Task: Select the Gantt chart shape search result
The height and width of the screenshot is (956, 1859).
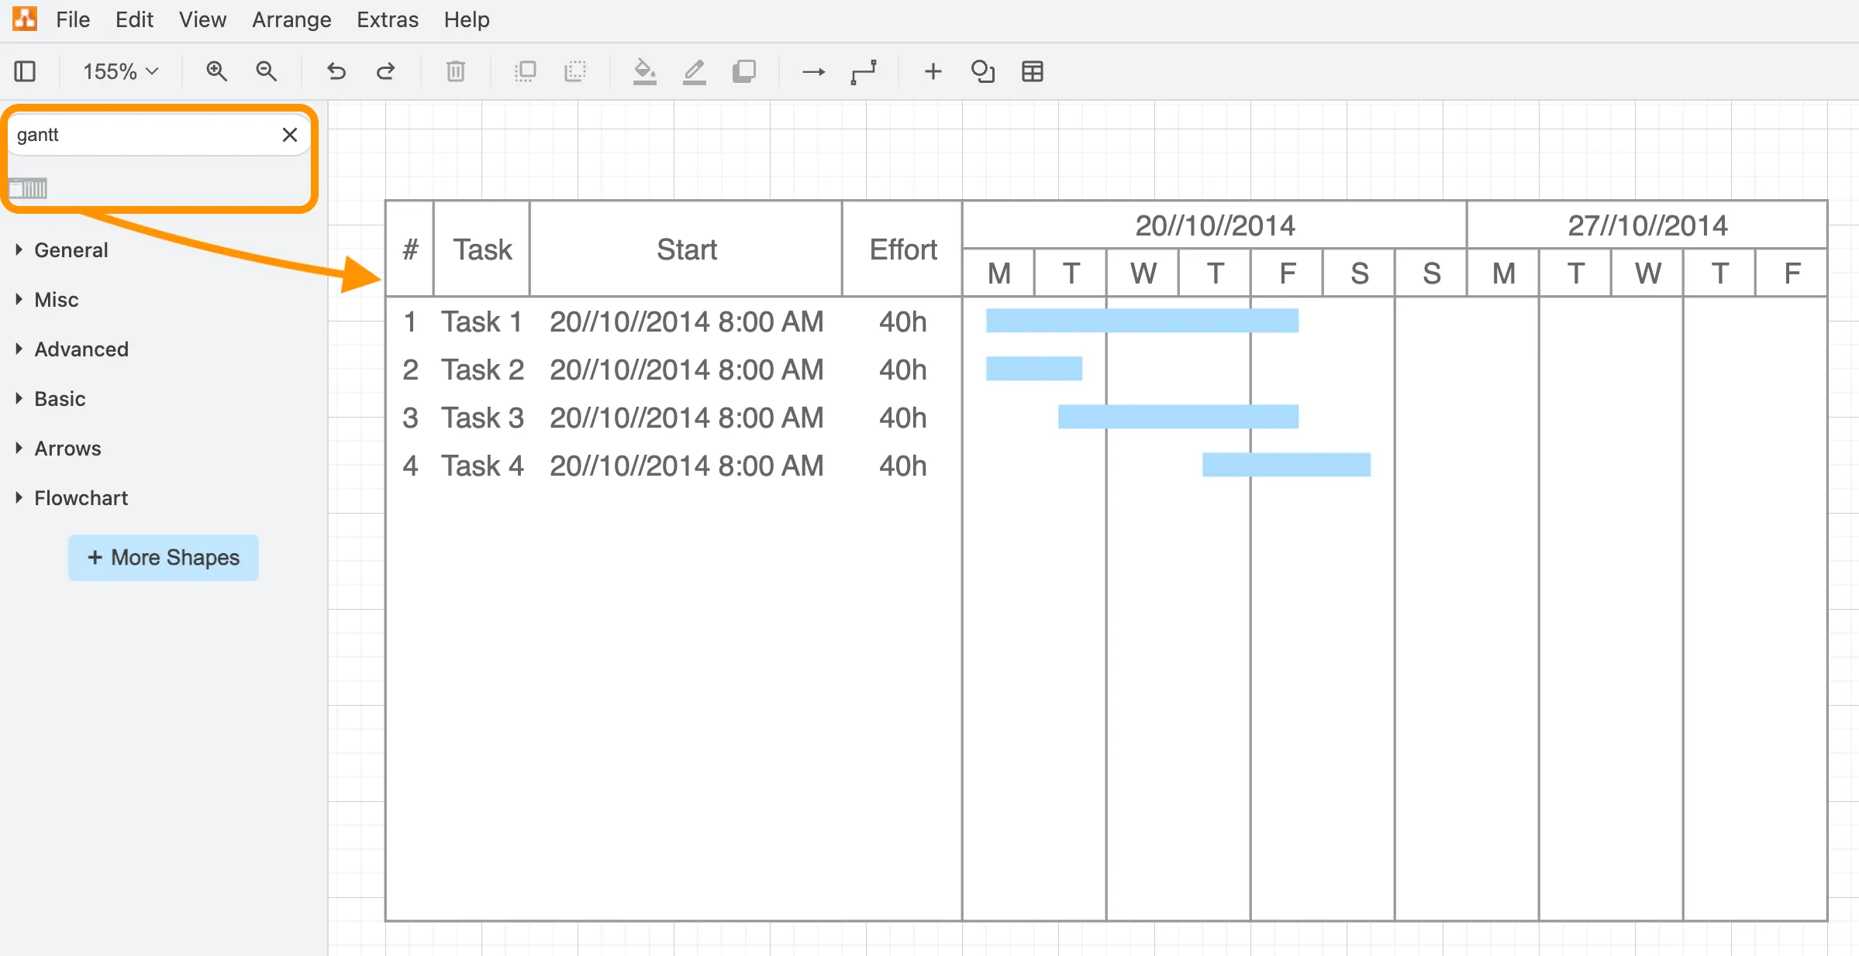Action: click(x=29, y=187)
